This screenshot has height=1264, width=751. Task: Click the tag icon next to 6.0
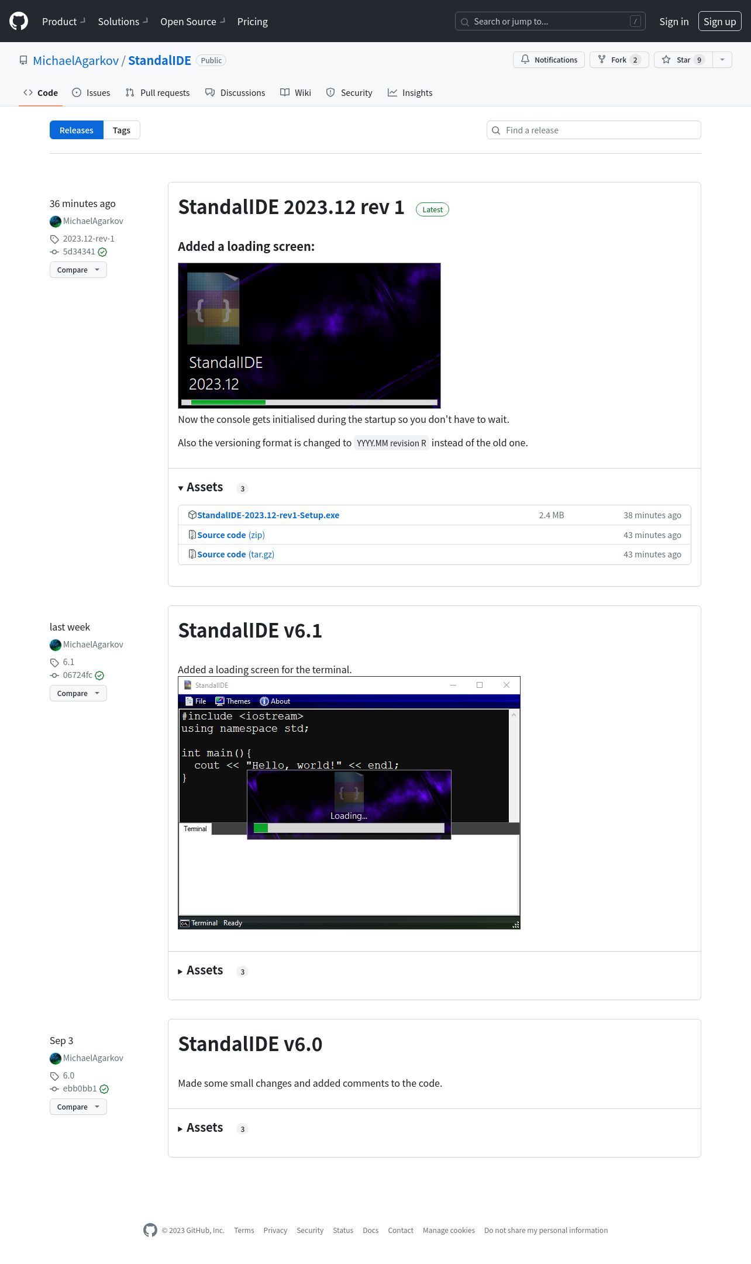[54, 1076]
